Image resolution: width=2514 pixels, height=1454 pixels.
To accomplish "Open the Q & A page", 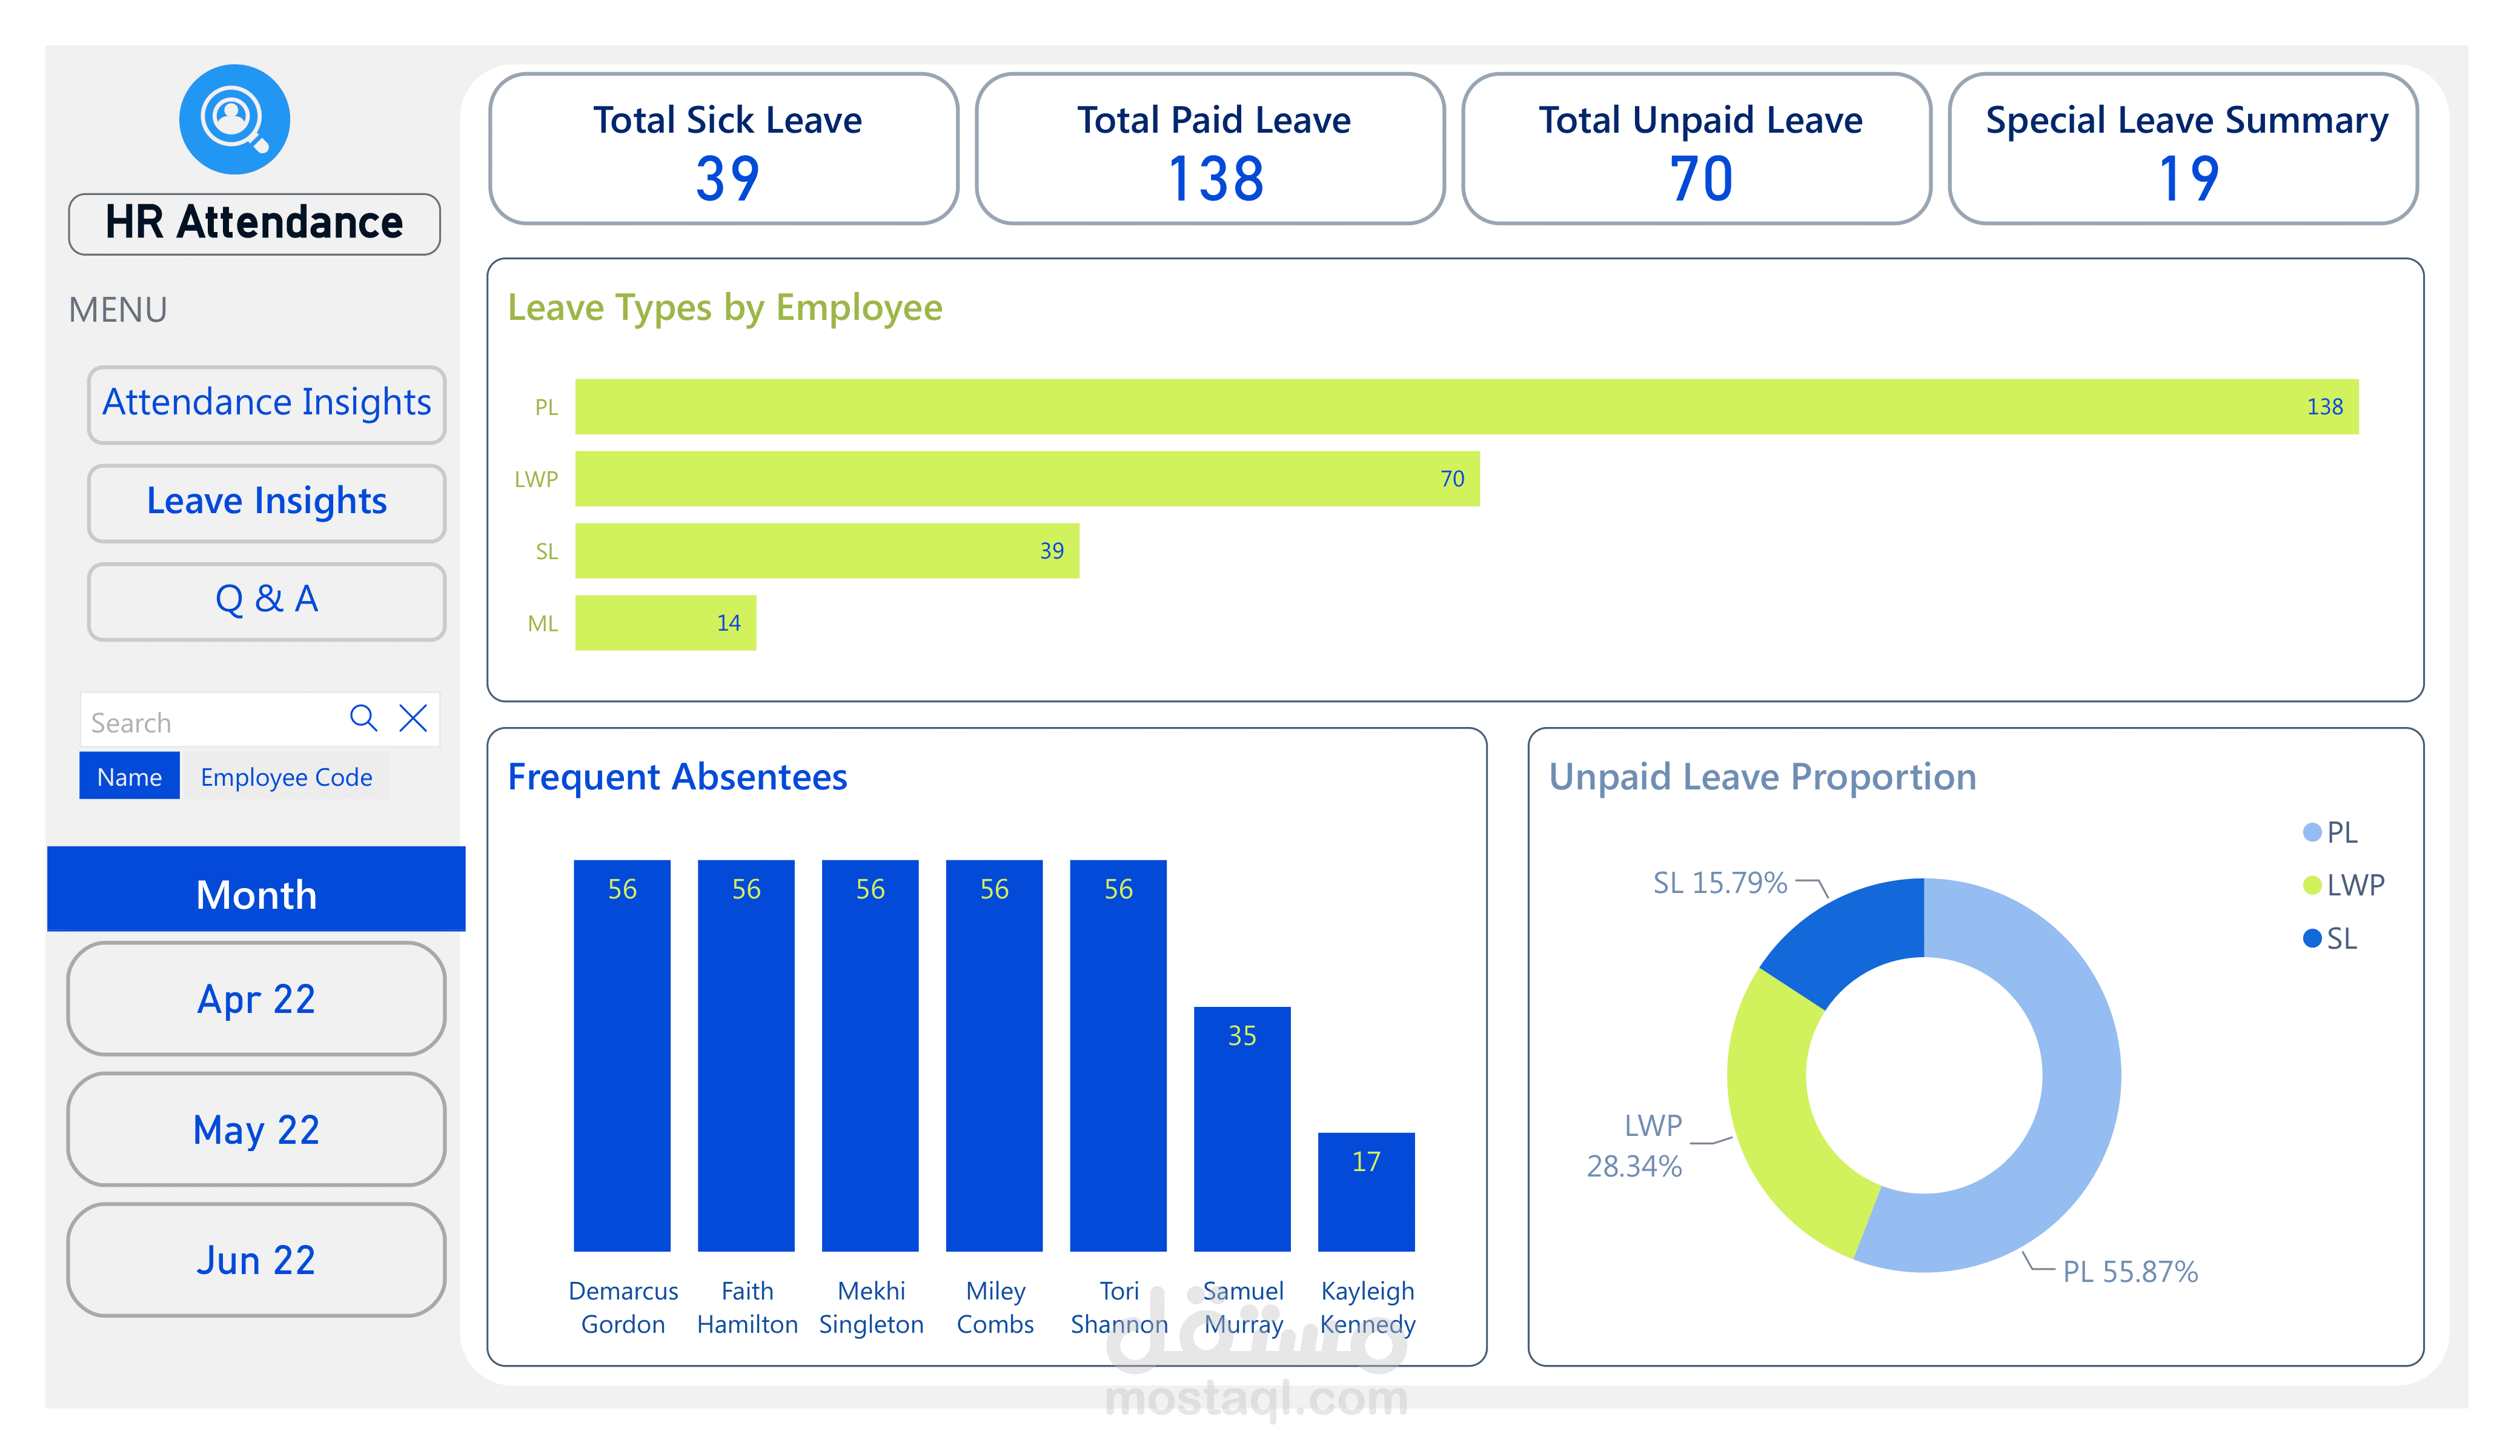I will click(267, 600).
